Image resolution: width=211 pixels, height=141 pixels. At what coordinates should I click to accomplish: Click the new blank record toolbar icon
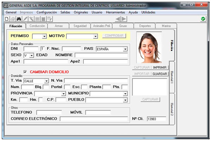pos(7,19)
